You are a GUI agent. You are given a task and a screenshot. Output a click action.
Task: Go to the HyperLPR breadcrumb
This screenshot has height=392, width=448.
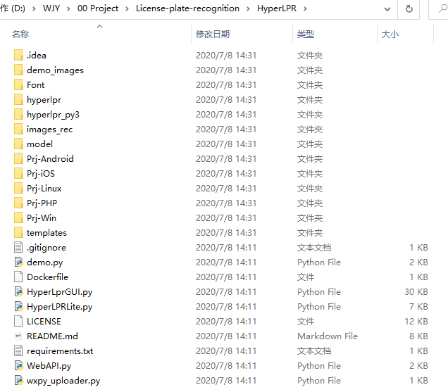click(277, 8)
